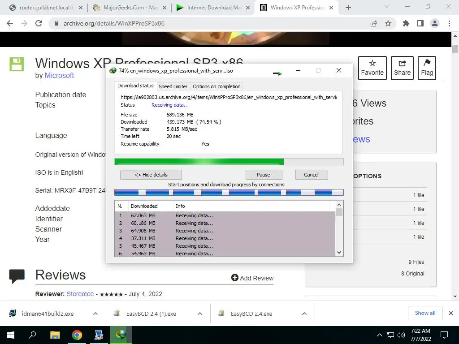Open the Speed Limiter tab in IDM
459x344 pixels.
click(x=173, y=86)
